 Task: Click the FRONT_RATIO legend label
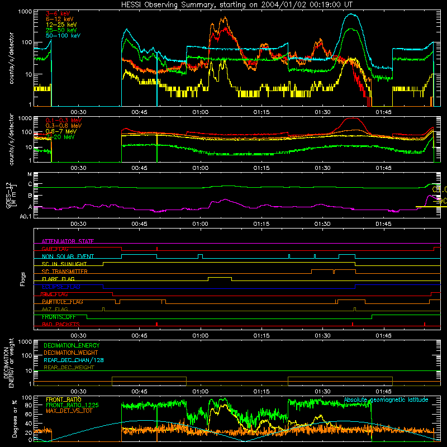[x=64, y=400]
